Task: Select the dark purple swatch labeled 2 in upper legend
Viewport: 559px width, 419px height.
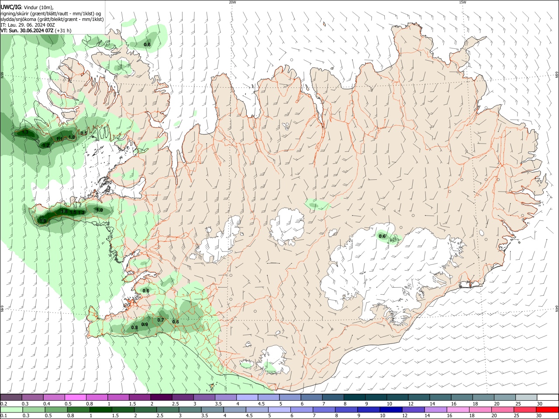Action: [x=161, y=397]
